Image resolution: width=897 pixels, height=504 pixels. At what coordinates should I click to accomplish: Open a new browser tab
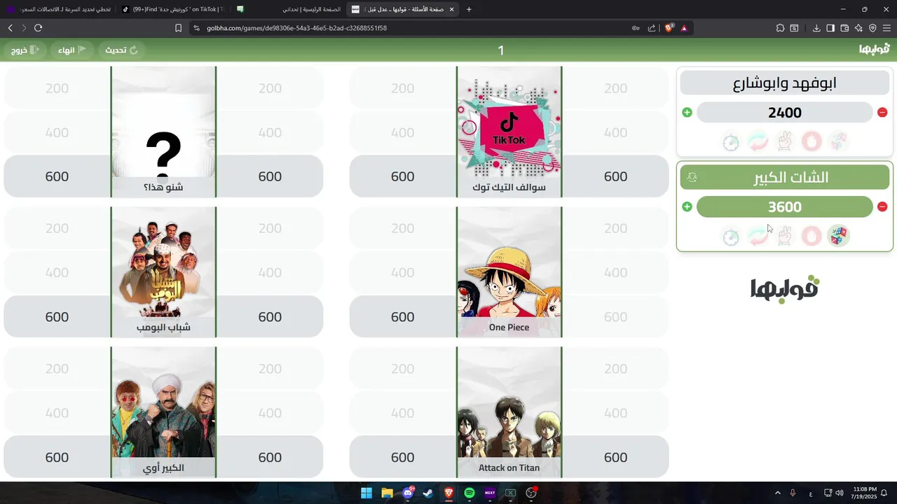469,9
